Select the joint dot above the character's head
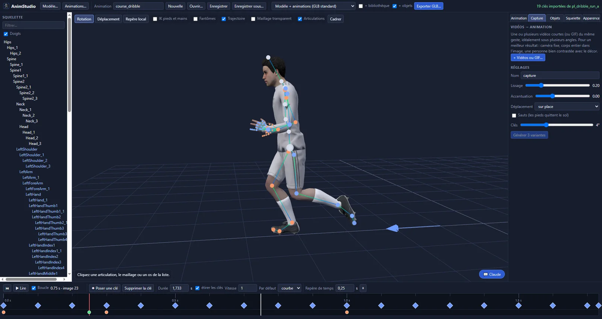Viewport: 602px width, 319px height. pos(268,58)
